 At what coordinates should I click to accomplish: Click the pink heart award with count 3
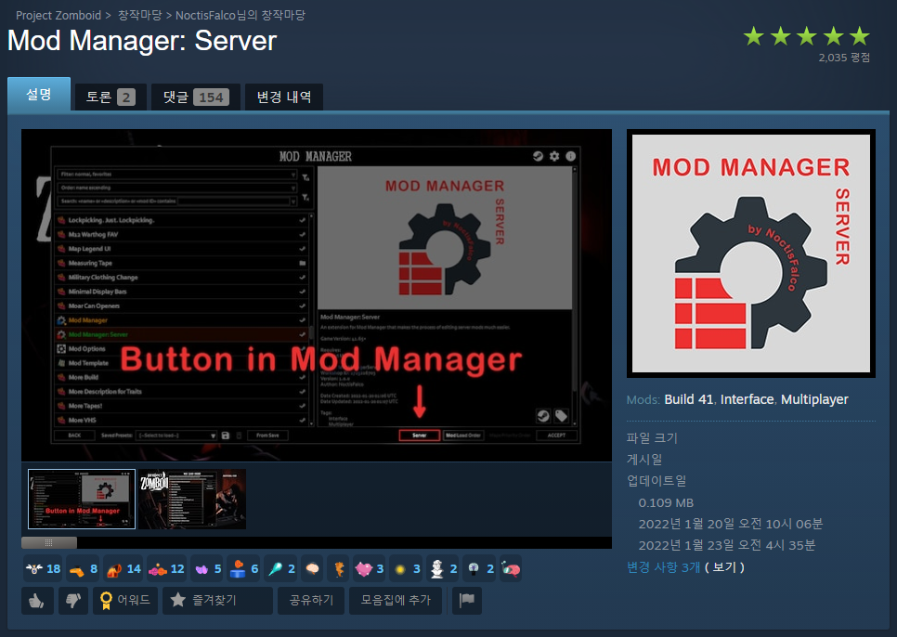[370, 568]
